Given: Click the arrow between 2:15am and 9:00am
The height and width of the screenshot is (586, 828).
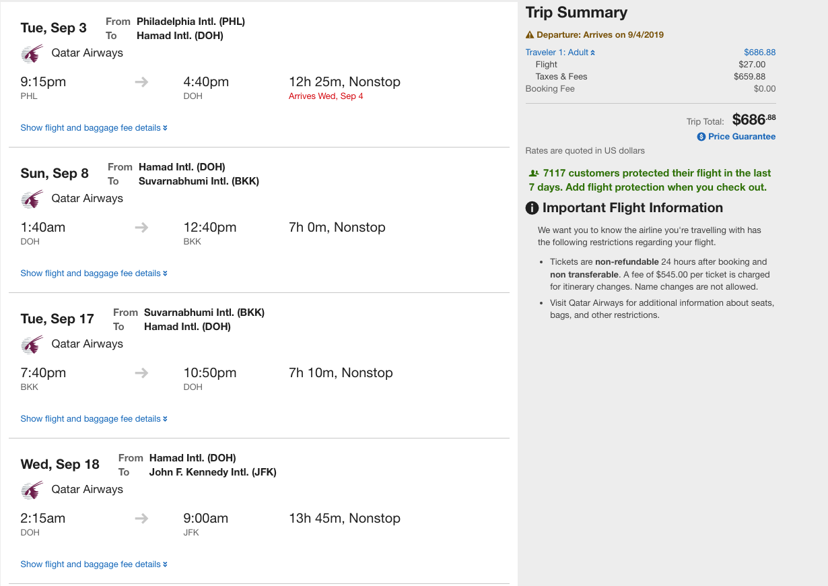Looking at the screenshot, I should [141, 519].
